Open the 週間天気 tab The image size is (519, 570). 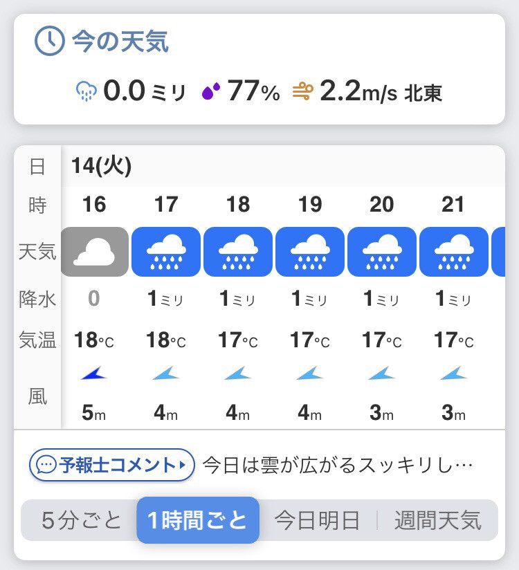coord(438,520)
